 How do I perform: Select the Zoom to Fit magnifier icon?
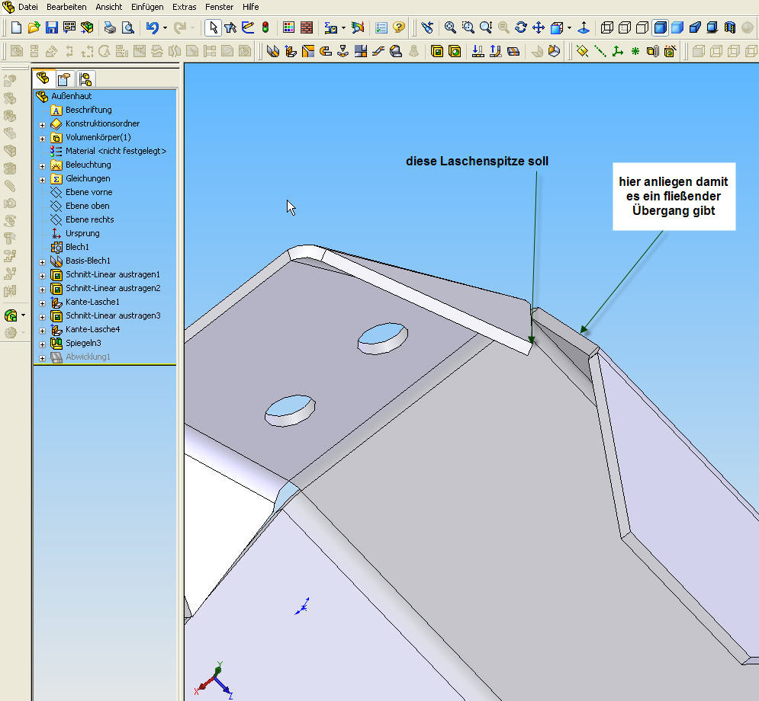point(450,28)
